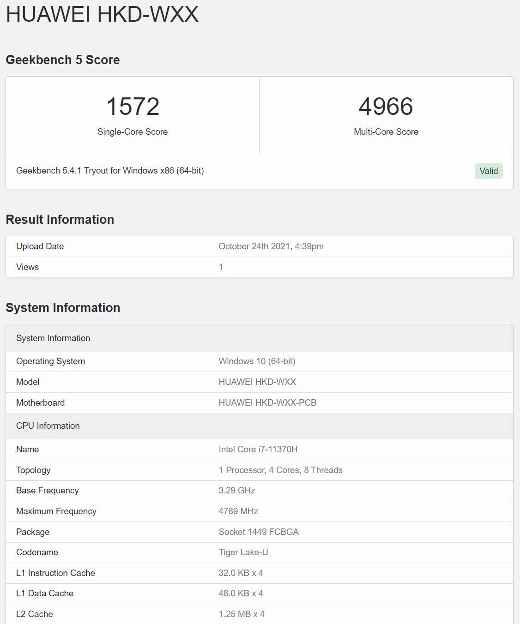
Task: Click the L1 Instruction Cache label
Action: [55, 573]
